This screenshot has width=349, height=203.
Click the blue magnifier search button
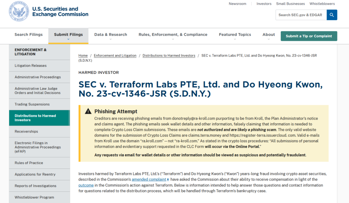pos(332,15)
